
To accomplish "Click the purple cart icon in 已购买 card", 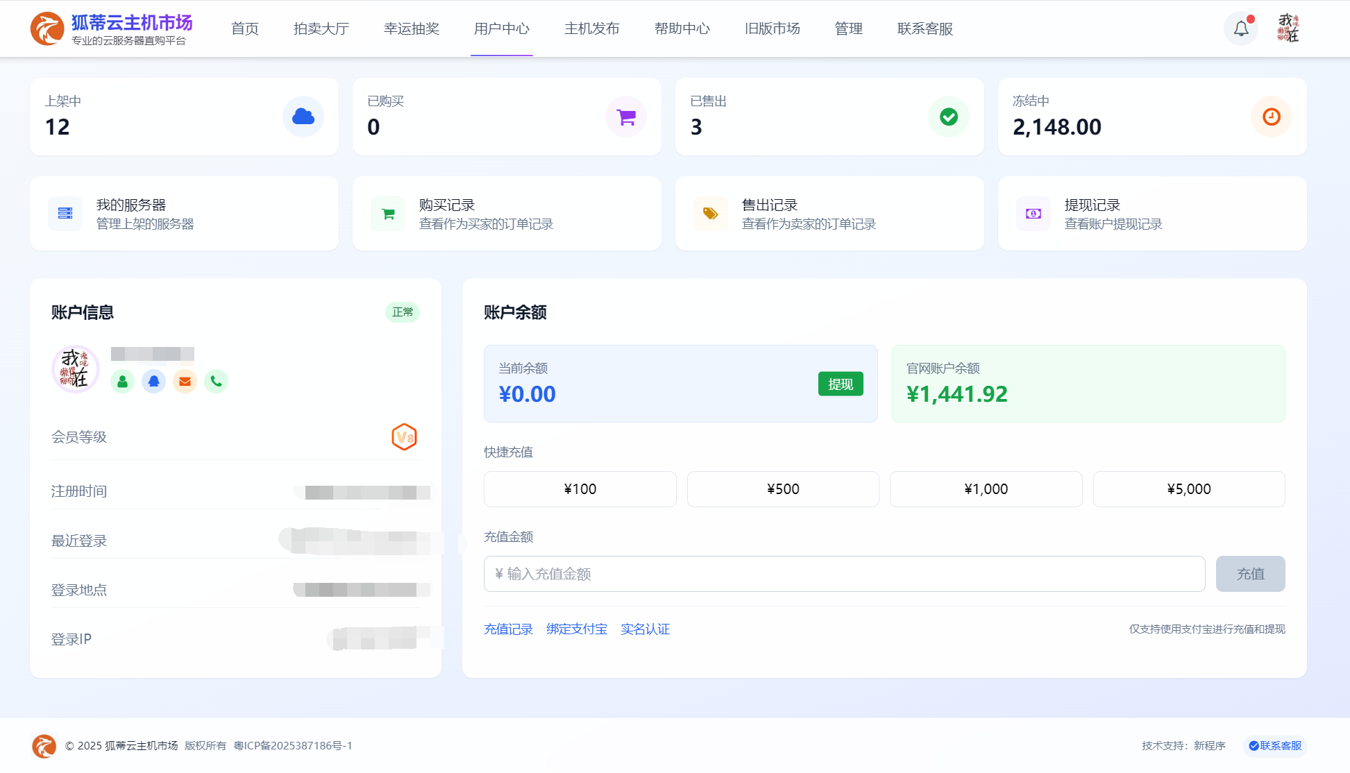I will click(625, 117).
